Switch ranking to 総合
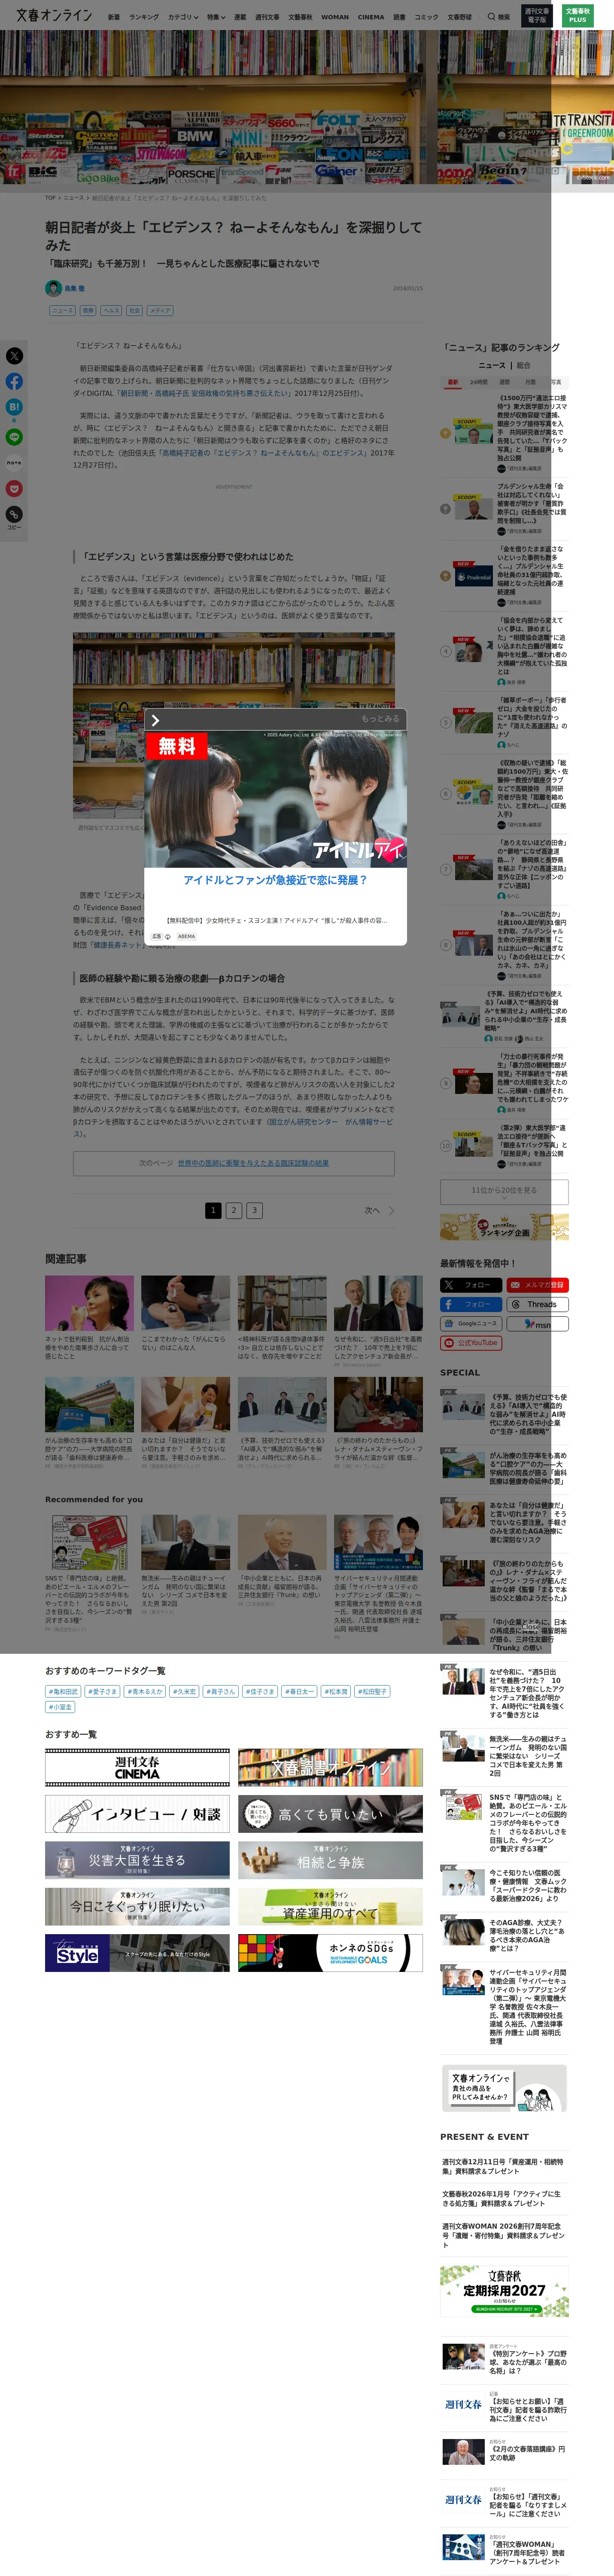 point(523,366)
